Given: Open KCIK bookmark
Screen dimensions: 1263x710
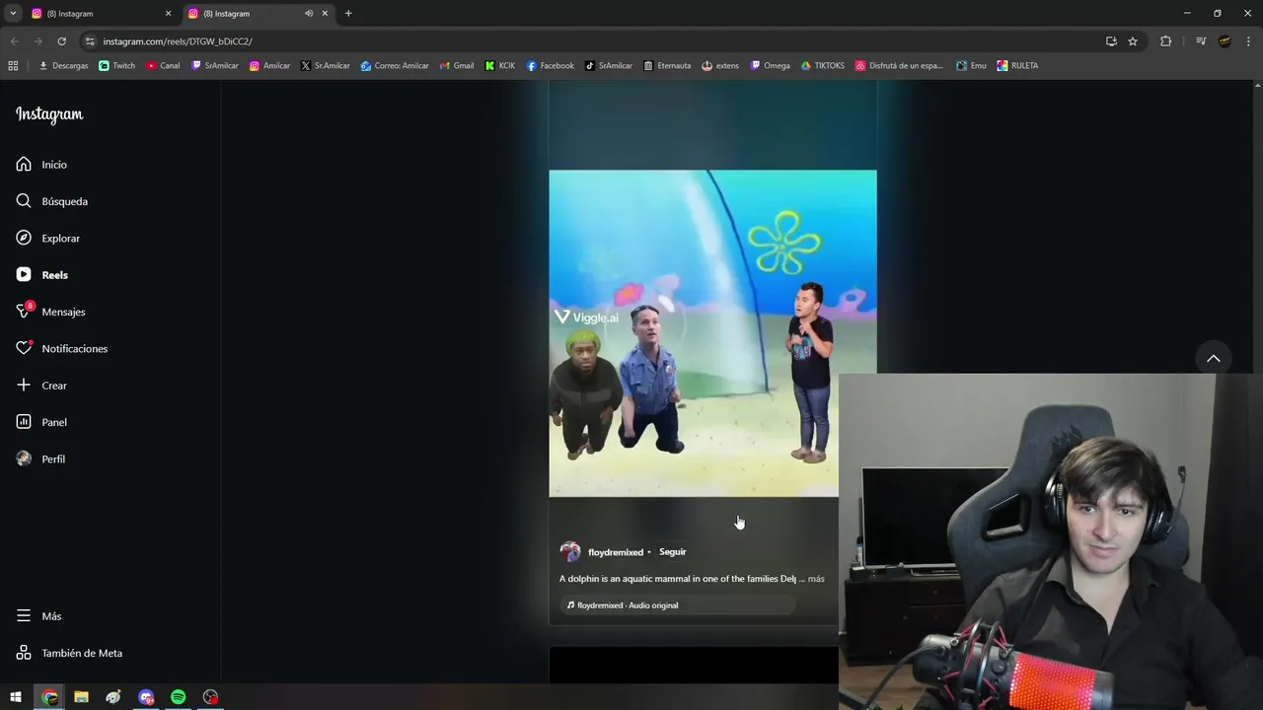Looking at the screenshot, I should (500, 66).
